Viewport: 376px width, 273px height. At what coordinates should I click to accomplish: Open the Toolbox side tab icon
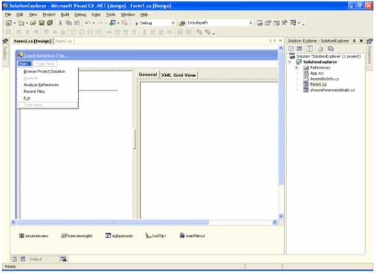click(x=5, y=41)
